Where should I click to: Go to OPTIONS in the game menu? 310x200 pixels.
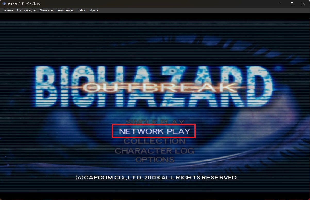[155, 160]
